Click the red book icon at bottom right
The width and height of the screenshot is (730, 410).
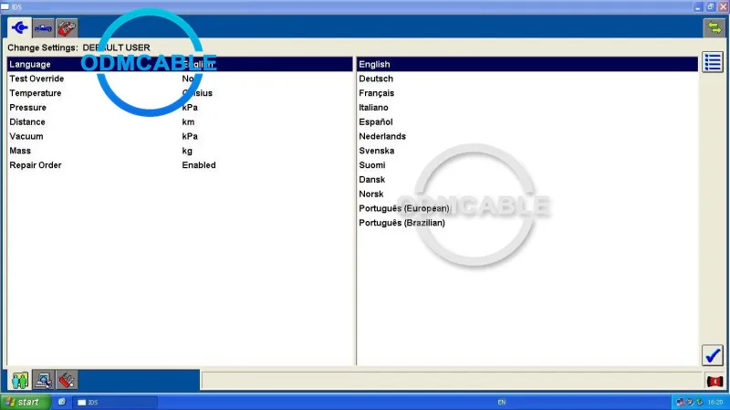(714, 382)
